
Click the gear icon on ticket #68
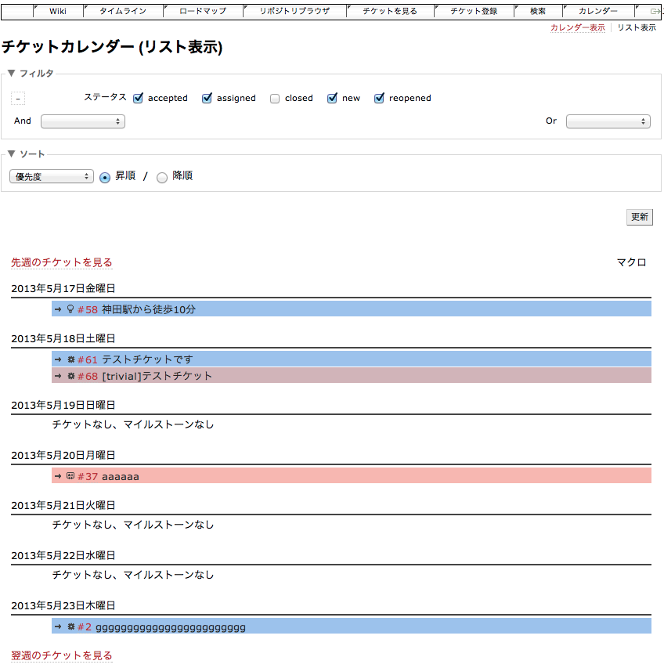(x=70, y=376)
